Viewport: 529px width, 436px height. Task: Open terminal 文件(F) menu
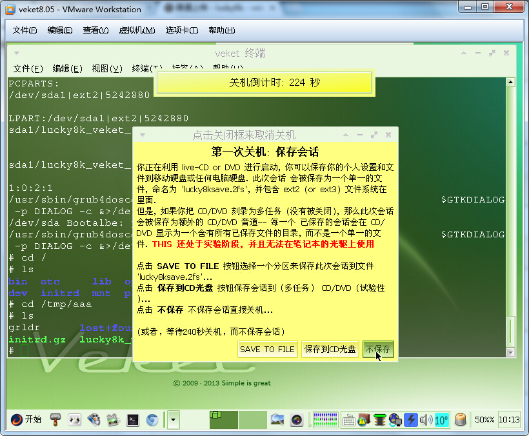pos(28,69)
